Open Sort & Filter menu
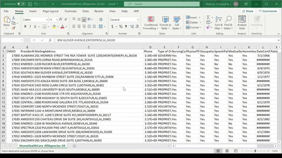The height and width of the screenshot is (158, 282). click(219, 23)
